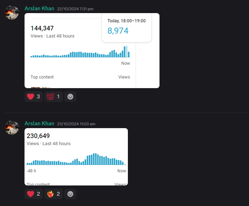Click the highlighted tallest bar in first chart
Image resolution: width=249 pixels, height=206 pixels.
tap(126, 51)
